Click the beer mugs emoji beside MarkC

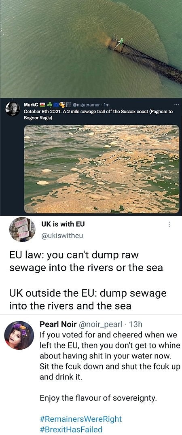coord(62,105)
